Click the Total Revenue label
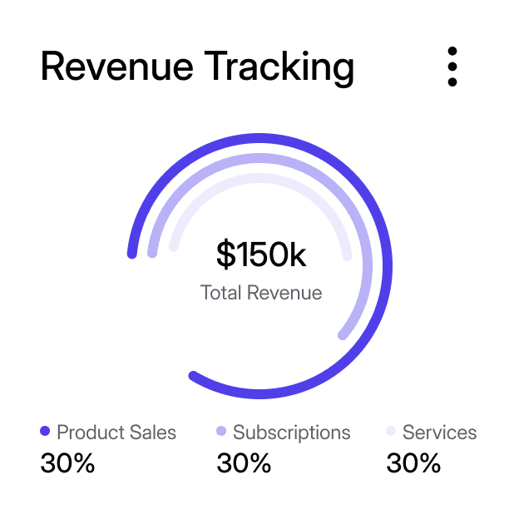 (x=261, y=293)
